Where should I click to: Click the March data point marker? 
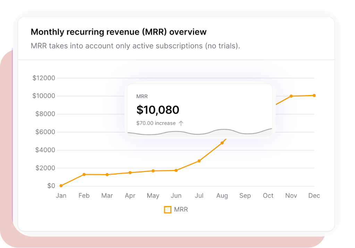(107, 174)
